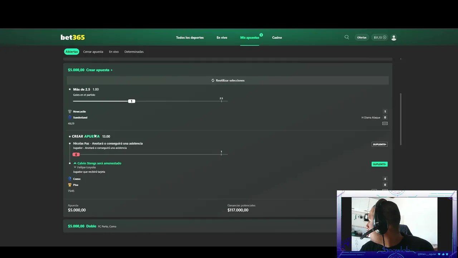
Task: Click the grey down arrow by Felipe Loyola
Action: (x=75, y=167)
